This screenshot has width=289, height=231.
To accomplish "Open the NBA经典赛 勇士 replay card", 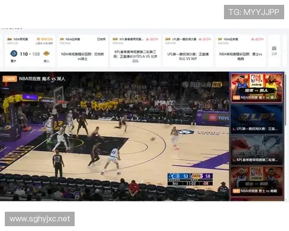I will (x=241, y=51).
